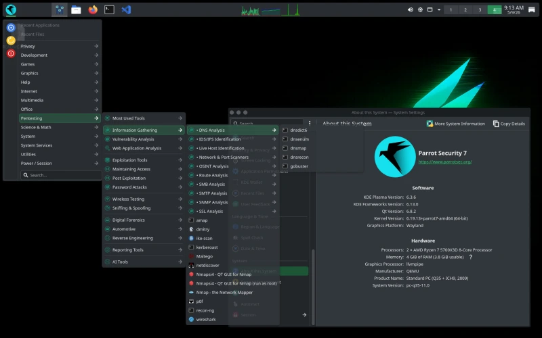The image size is (542, 338).
Task: Expand the AI Tools submenu
Action: pyautogui.click(x=144, y=262)
